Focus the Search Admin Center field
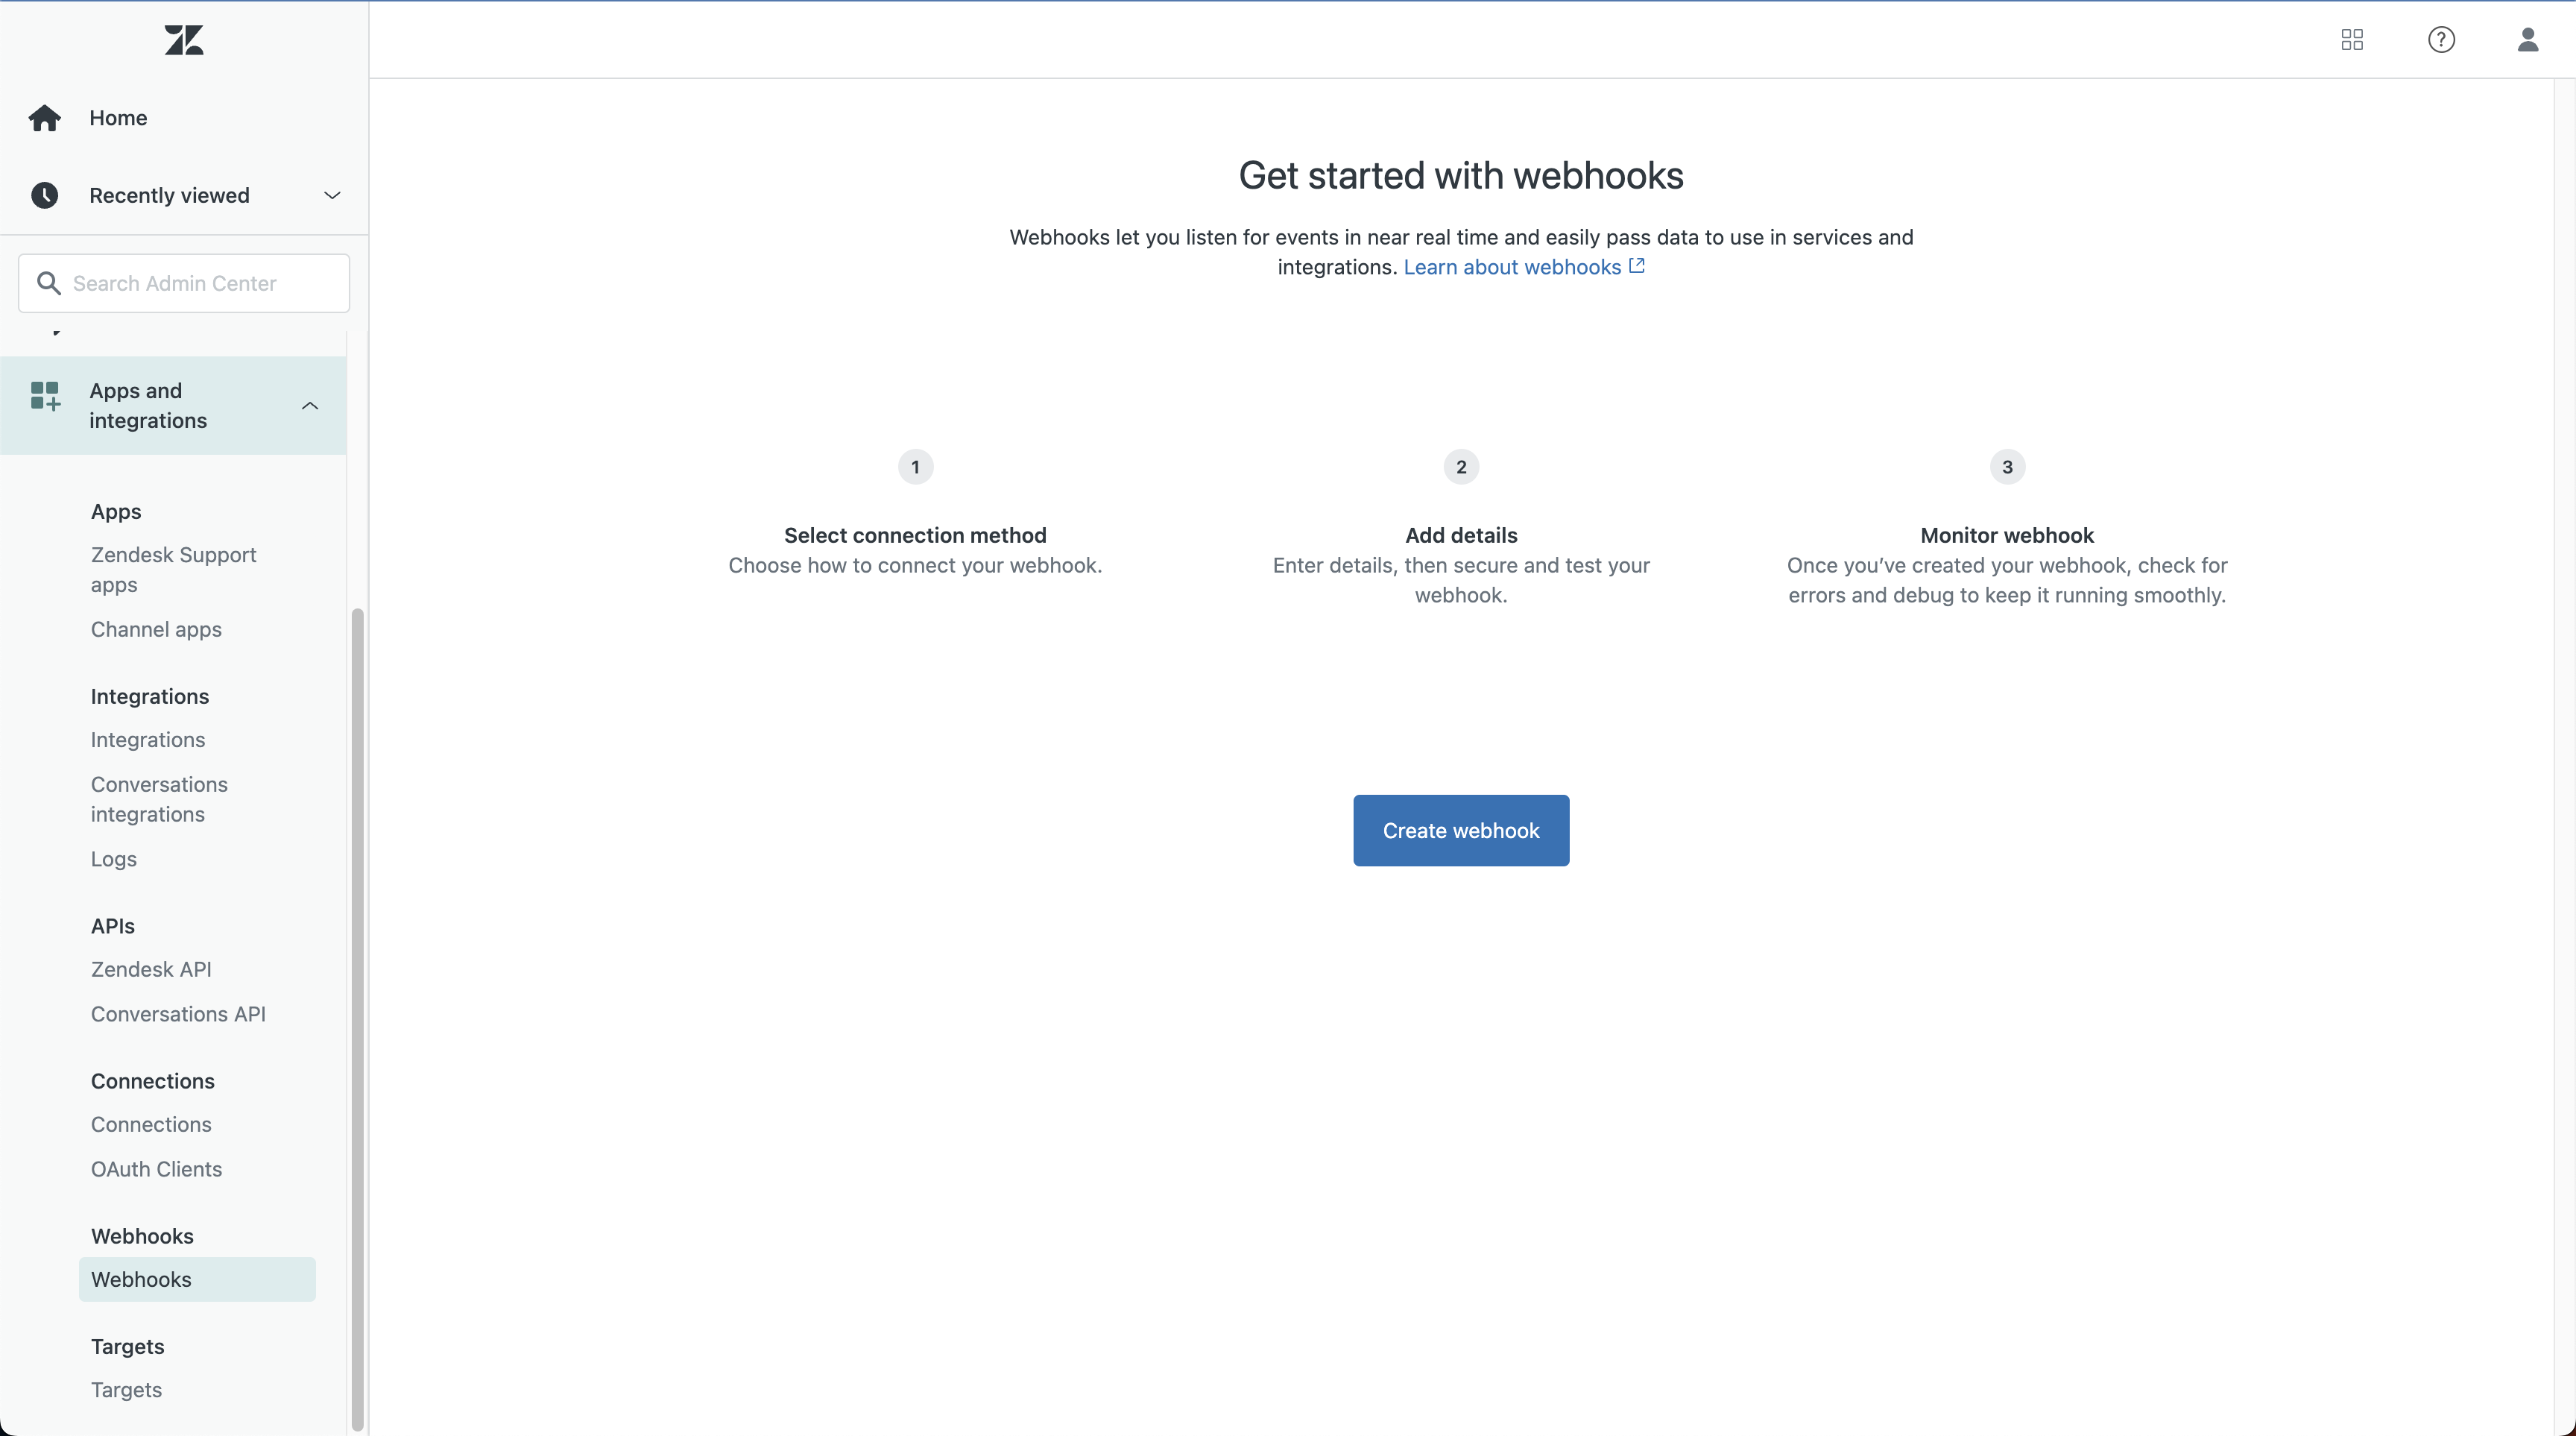Image resolution: width=2576 pixels, height=1436 pixels. pyautogui.click(x=184, y=283)
